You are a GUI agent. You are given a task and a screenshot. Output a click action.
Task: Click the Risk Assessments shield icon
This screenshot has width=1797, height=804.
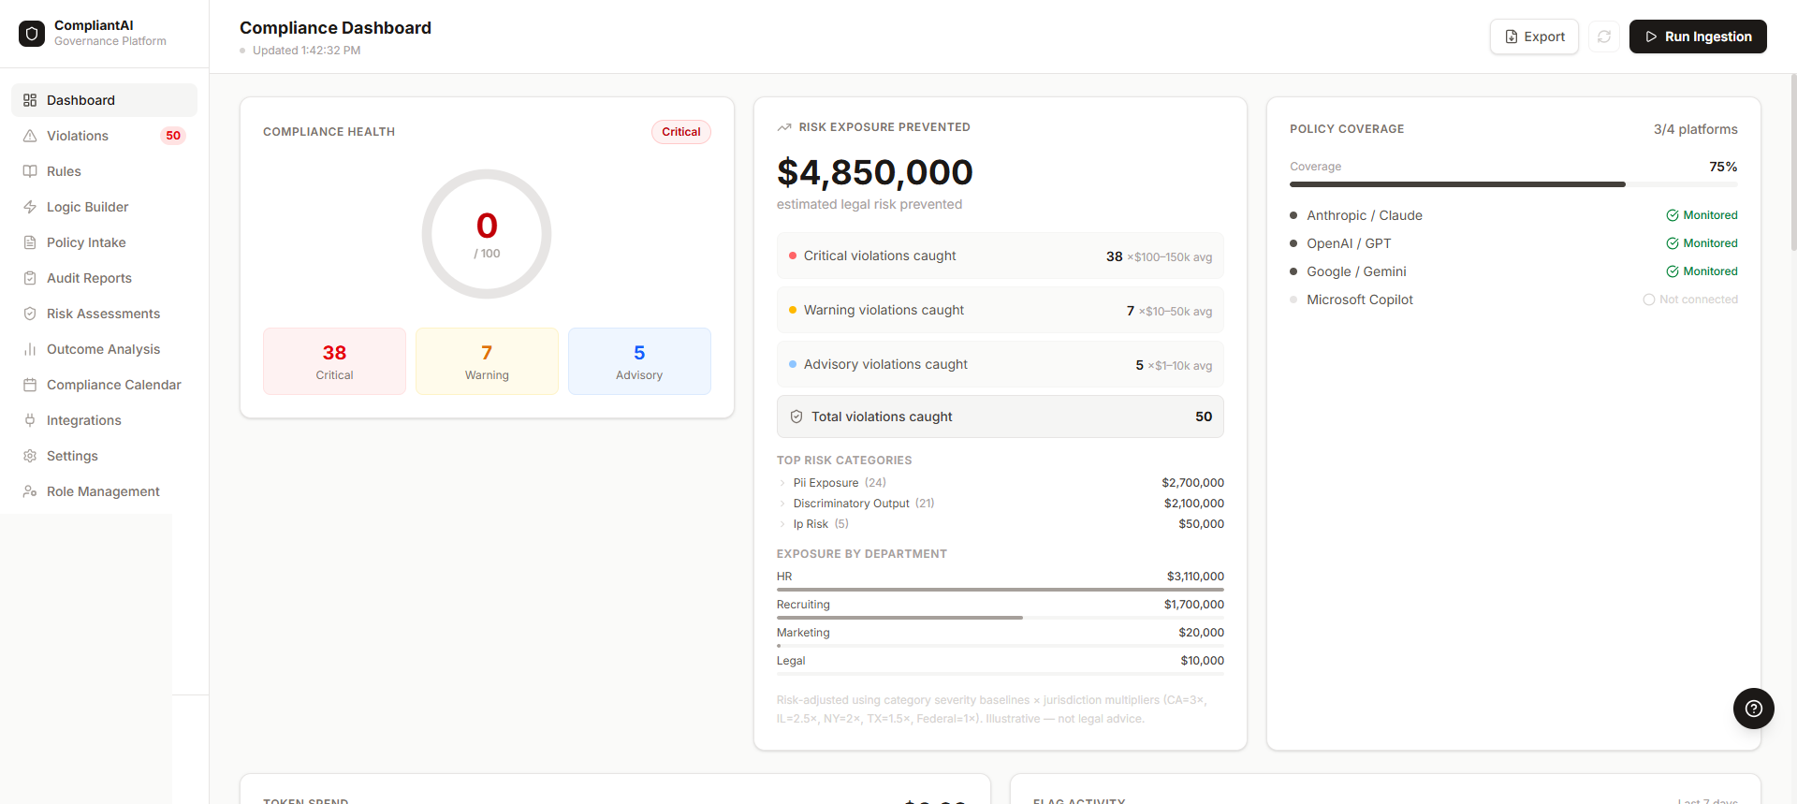(x=30, y=314)
